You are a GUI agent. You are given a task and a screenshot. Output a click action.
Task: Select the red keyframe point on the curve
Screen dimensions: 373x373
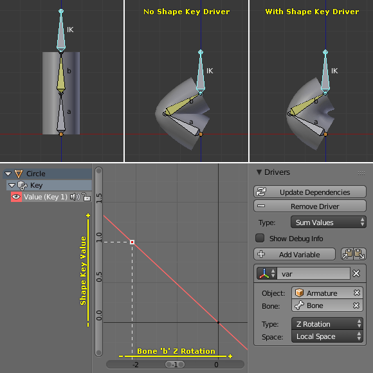tap(132, 242)
